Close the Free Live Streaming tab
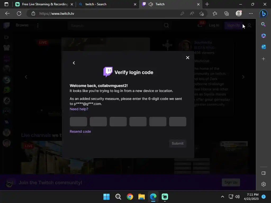This screenshot has height=203, width=271. pos(72,4)
